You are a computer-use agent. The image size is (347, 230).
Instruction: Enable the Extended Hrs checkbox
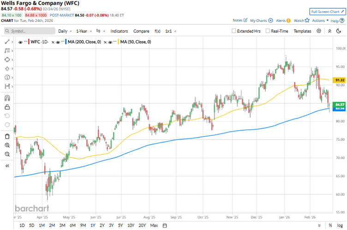tap(234, 31)
